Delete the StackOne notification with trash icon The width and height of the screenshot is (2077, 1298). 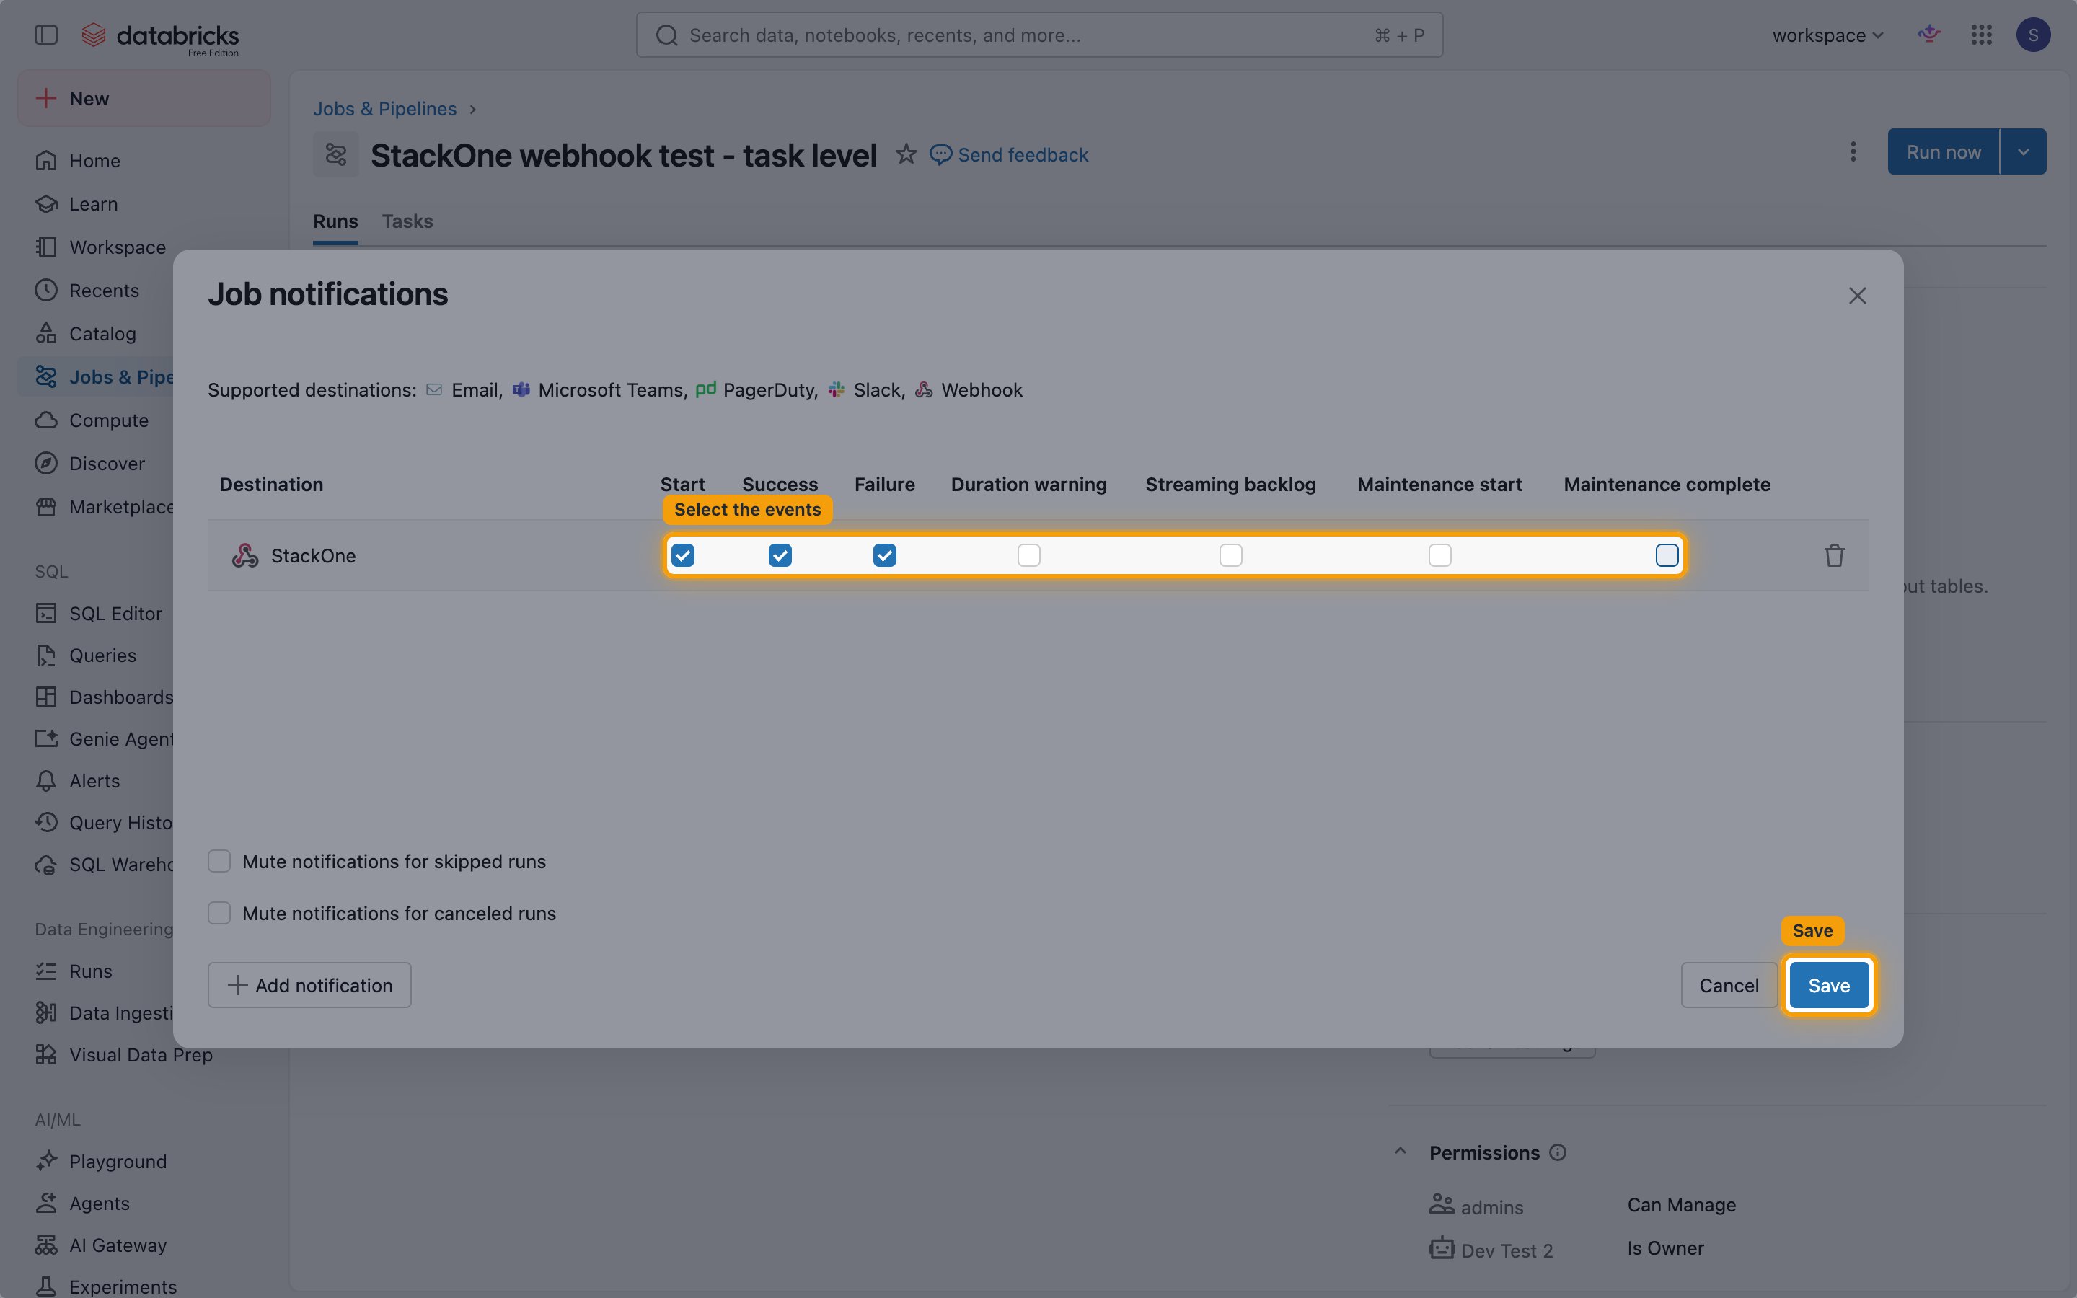(1834, 555)
